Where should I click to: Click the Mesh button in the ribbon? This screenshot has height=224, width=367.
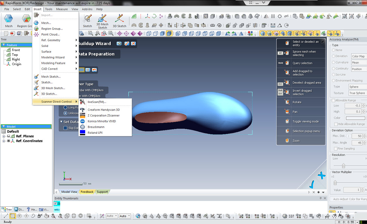point(9,21)
